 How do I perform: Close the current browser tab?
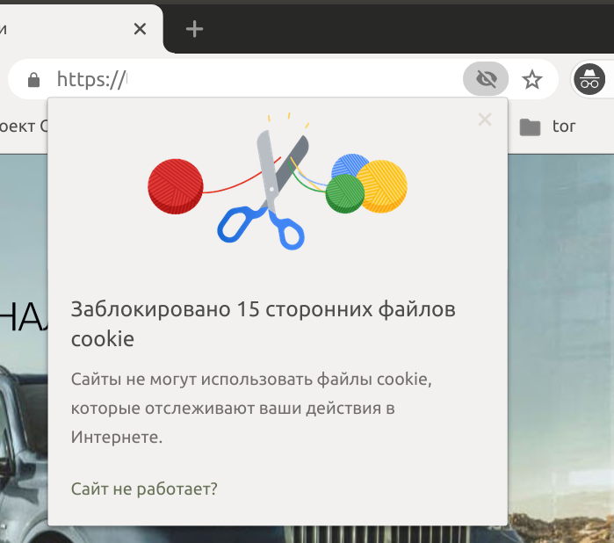140,29
